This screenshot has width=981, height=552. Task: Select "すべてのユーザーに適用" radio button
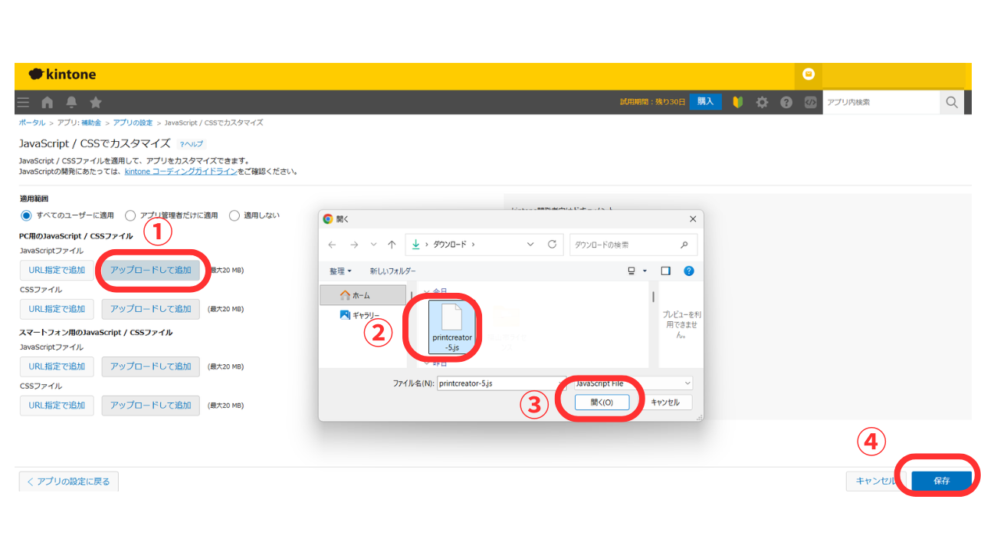pos(27,215)
